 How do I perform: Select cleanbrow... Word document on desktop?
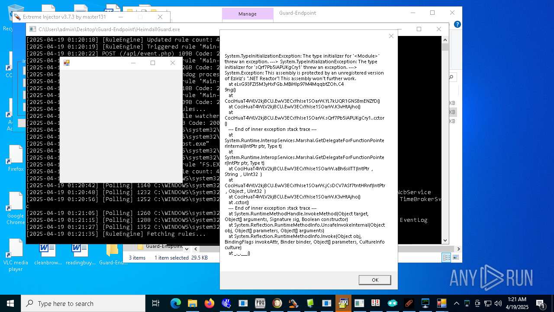48,254
